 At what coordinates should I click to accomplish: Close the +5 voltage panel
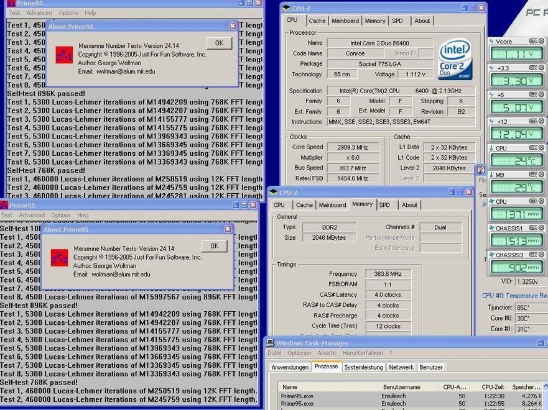pyautogui.click(x=541, y=94)
